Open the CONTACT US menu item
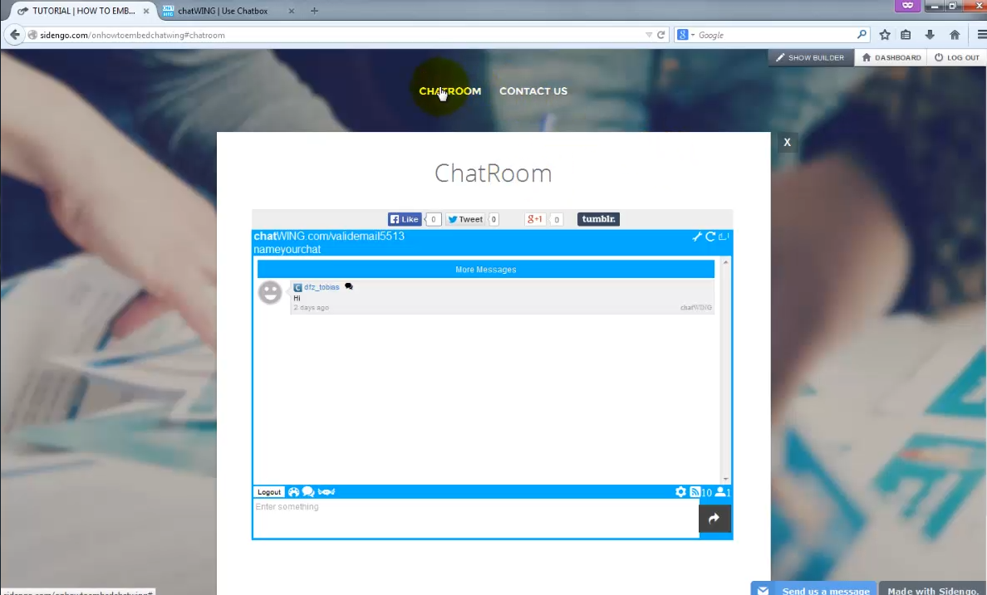 tap(533, 91)
